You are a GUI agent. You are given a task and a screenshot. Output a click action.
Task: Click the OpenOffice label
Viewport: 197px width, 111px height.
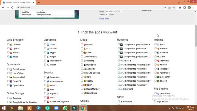click(x=18, y=85)
